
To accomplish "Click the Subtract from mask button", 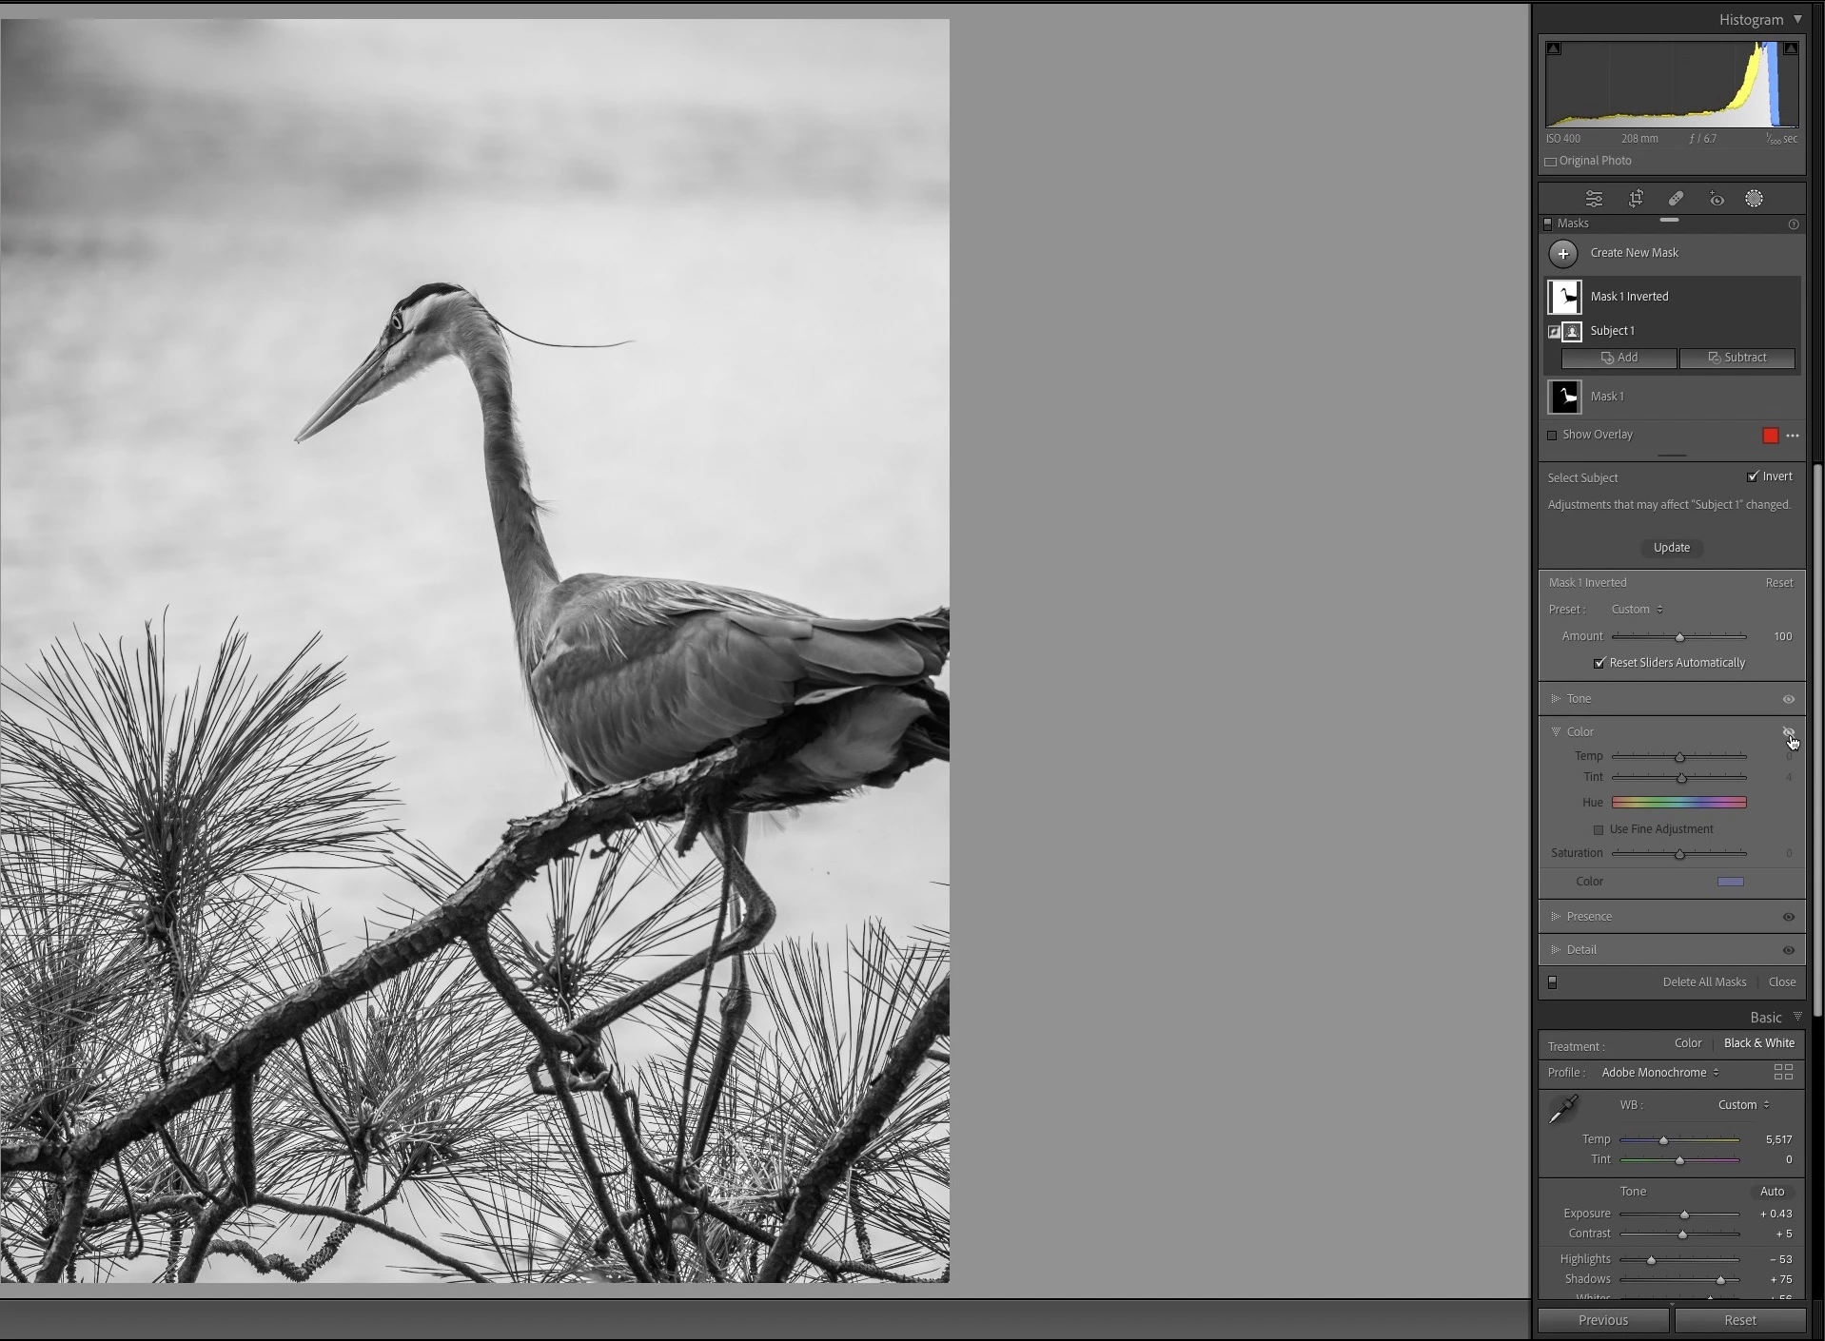I will click(1737, 358).
